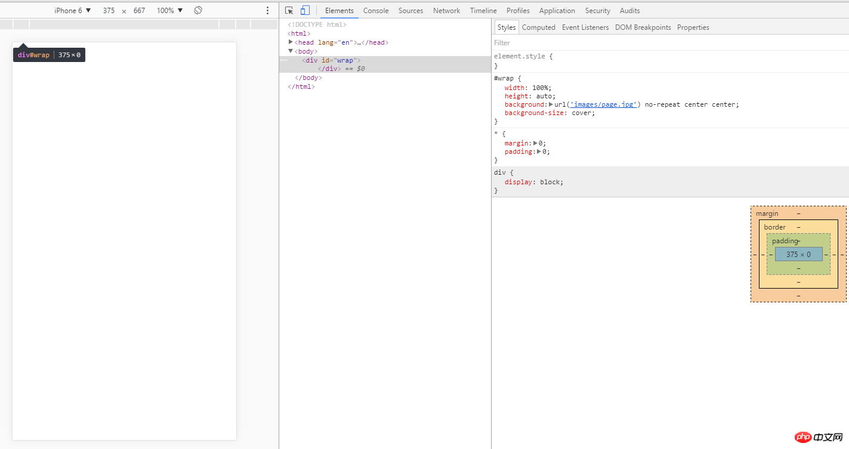The image size is (849, 449).
Task: Open the iPhone 6 device dropdown
Action: (x=73, y=11)
